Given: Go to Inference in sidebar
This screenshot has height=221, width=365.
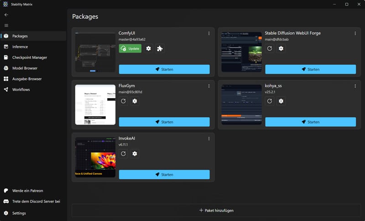Looking at the screenshot, I should (20, 47).
